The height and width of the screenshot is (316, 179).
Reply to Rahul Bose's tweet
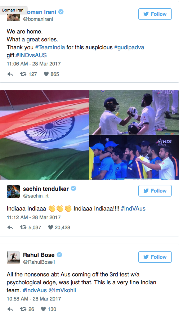10,309
